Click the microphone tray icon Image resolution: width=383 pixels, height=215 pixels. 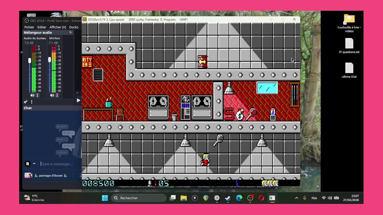pos(305,198)
